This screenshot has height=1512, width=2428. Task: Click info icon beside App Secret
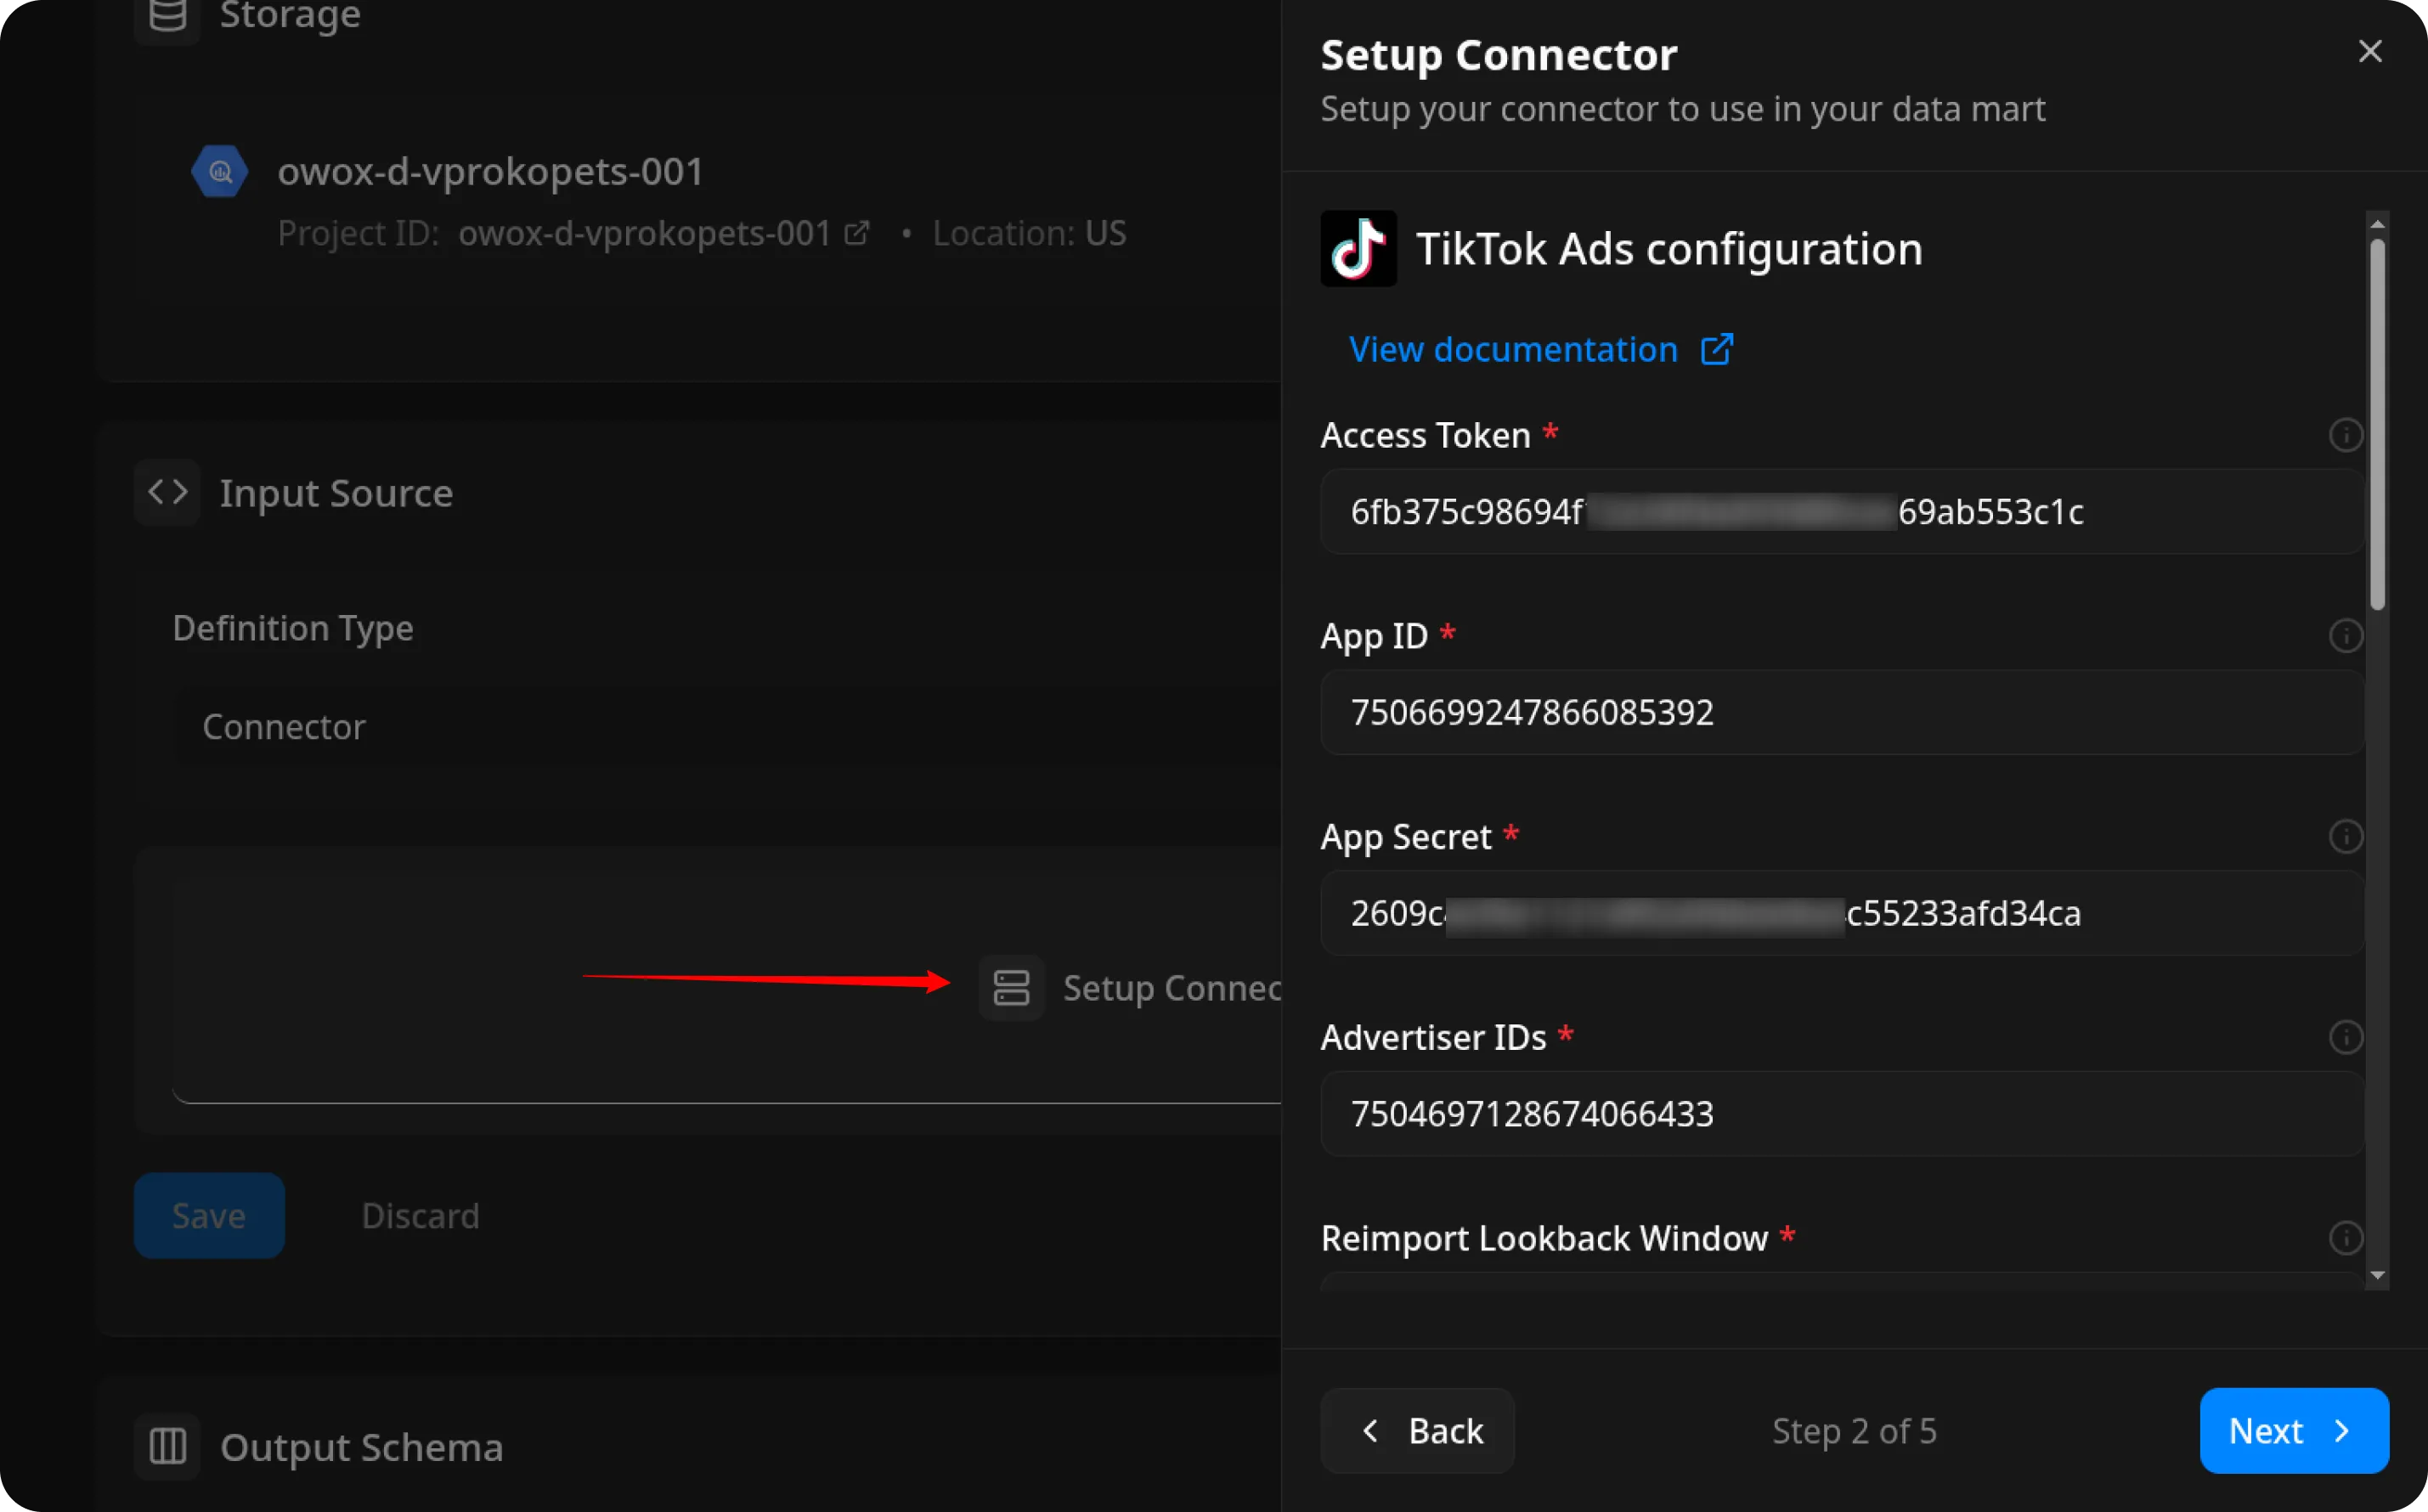tap(2345, 837)
